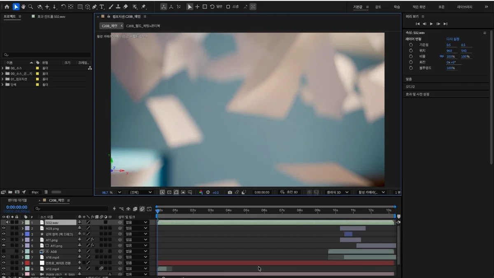Switch to the 학습 workspace

click(396, 7)
